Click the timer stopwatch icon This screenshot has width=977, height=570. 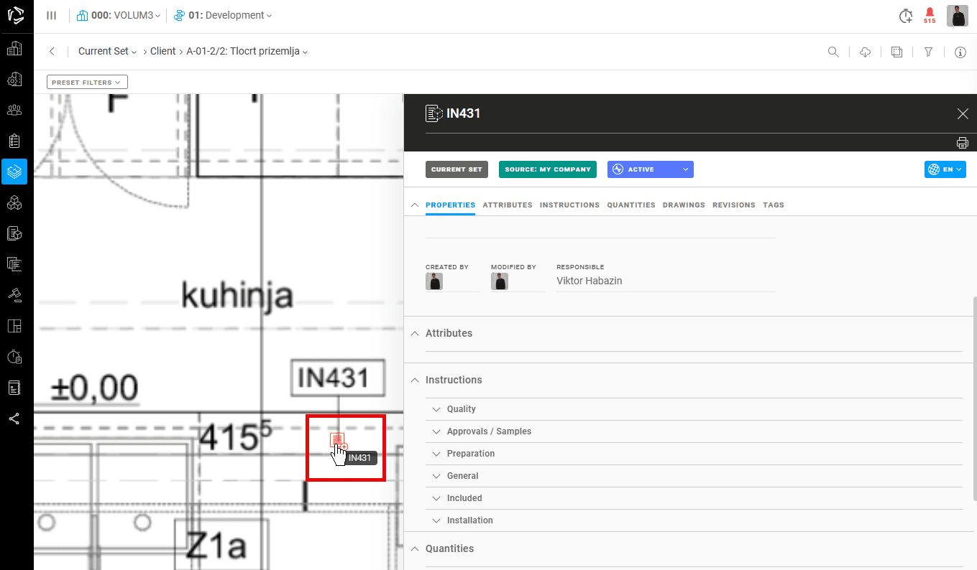point(906,16)
